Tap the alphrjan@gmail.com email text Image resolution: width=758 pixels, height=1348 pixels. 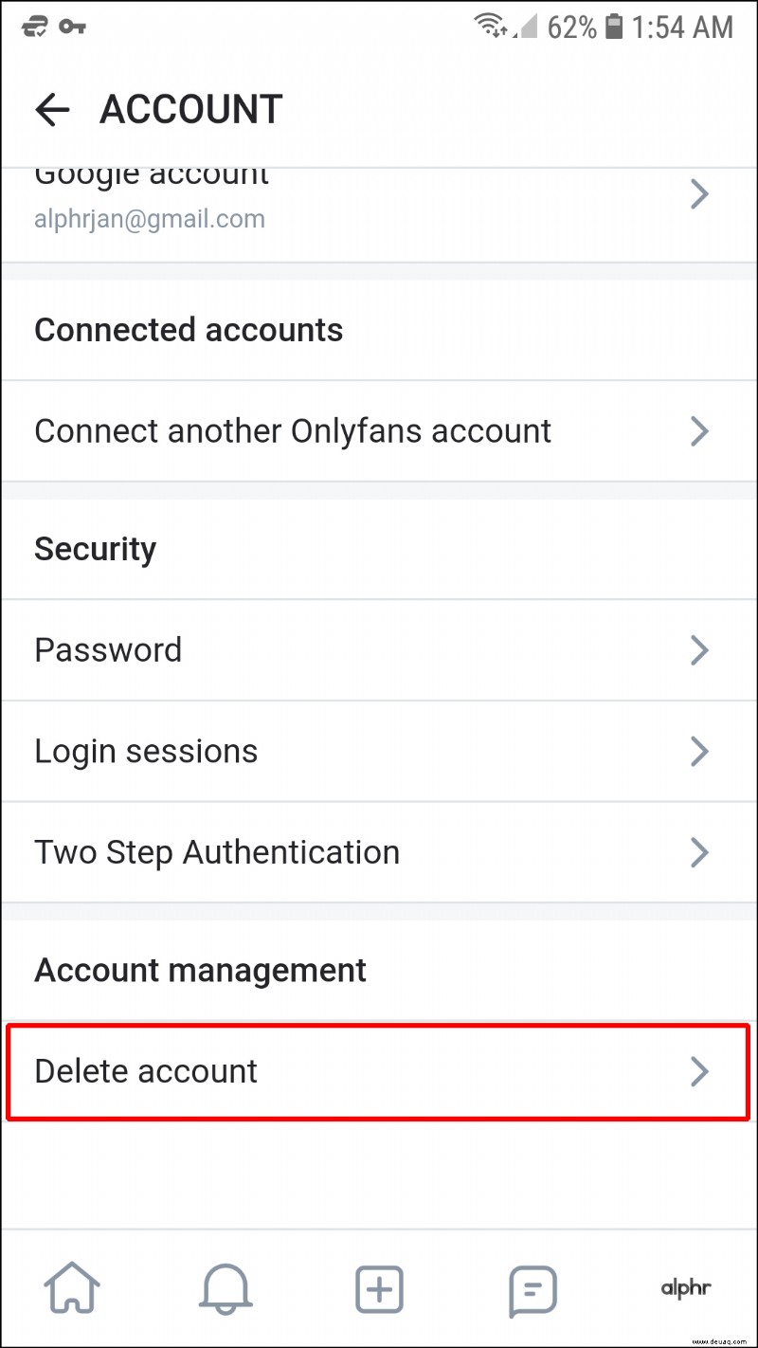point(150,220)
